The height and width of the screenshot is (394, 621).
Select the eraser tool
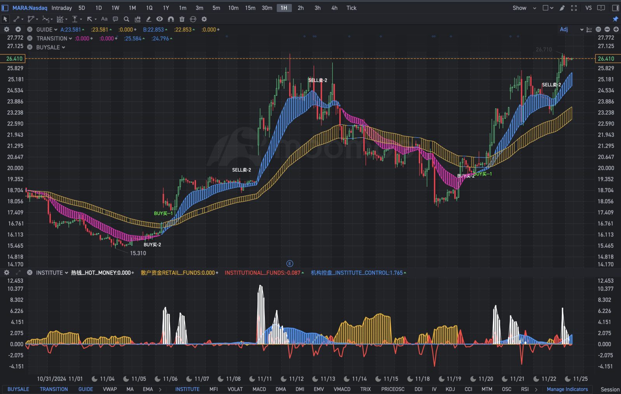click(149, 19)
